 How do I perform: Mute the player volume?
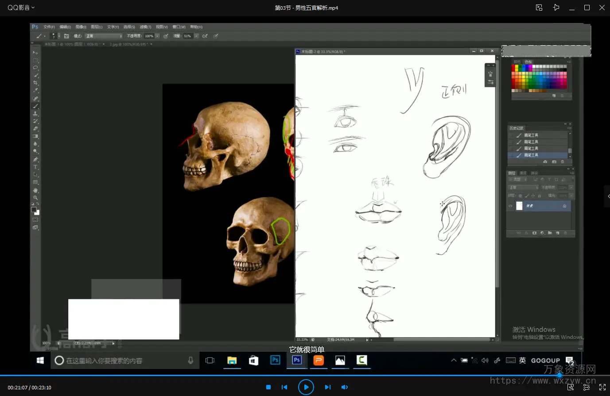click(345, 387)
